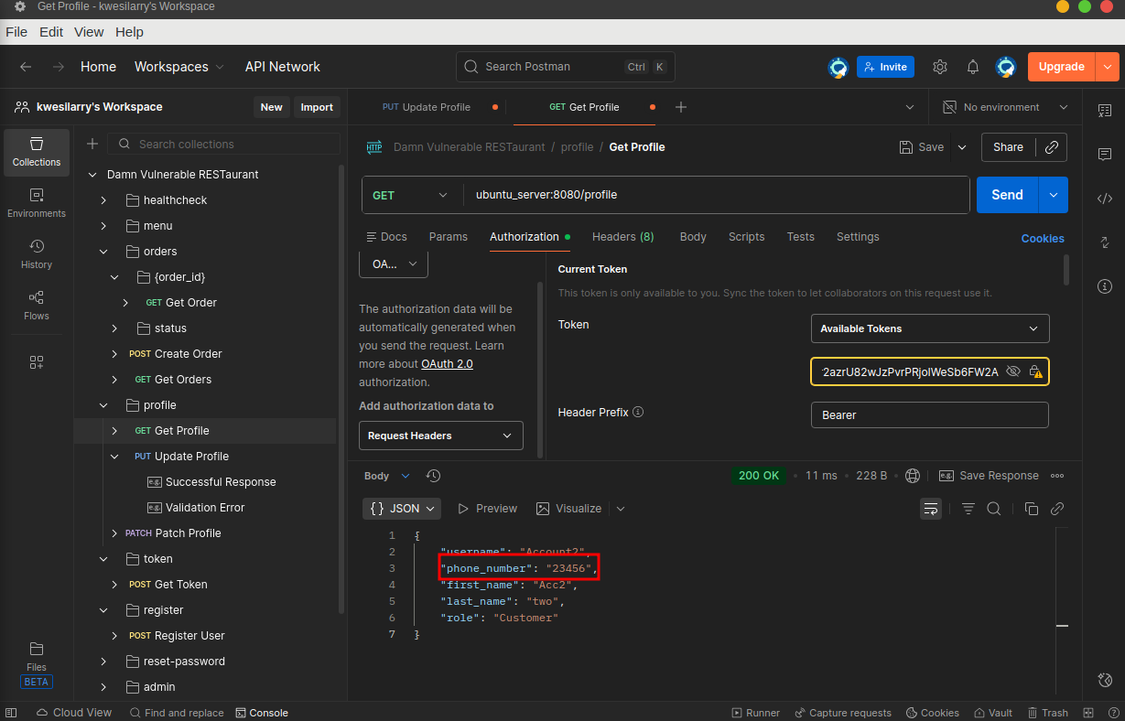This screenshot has width=1125, height=721.
Task: Toggle token visibility eye icon
Action: click(x=1012, y=371)
